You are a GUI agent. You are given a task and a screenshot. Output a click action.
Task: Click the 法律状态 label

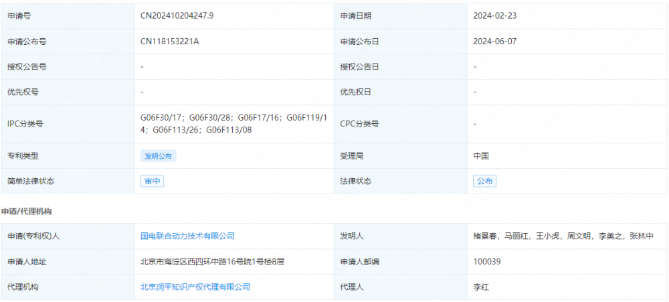(356, 181)
